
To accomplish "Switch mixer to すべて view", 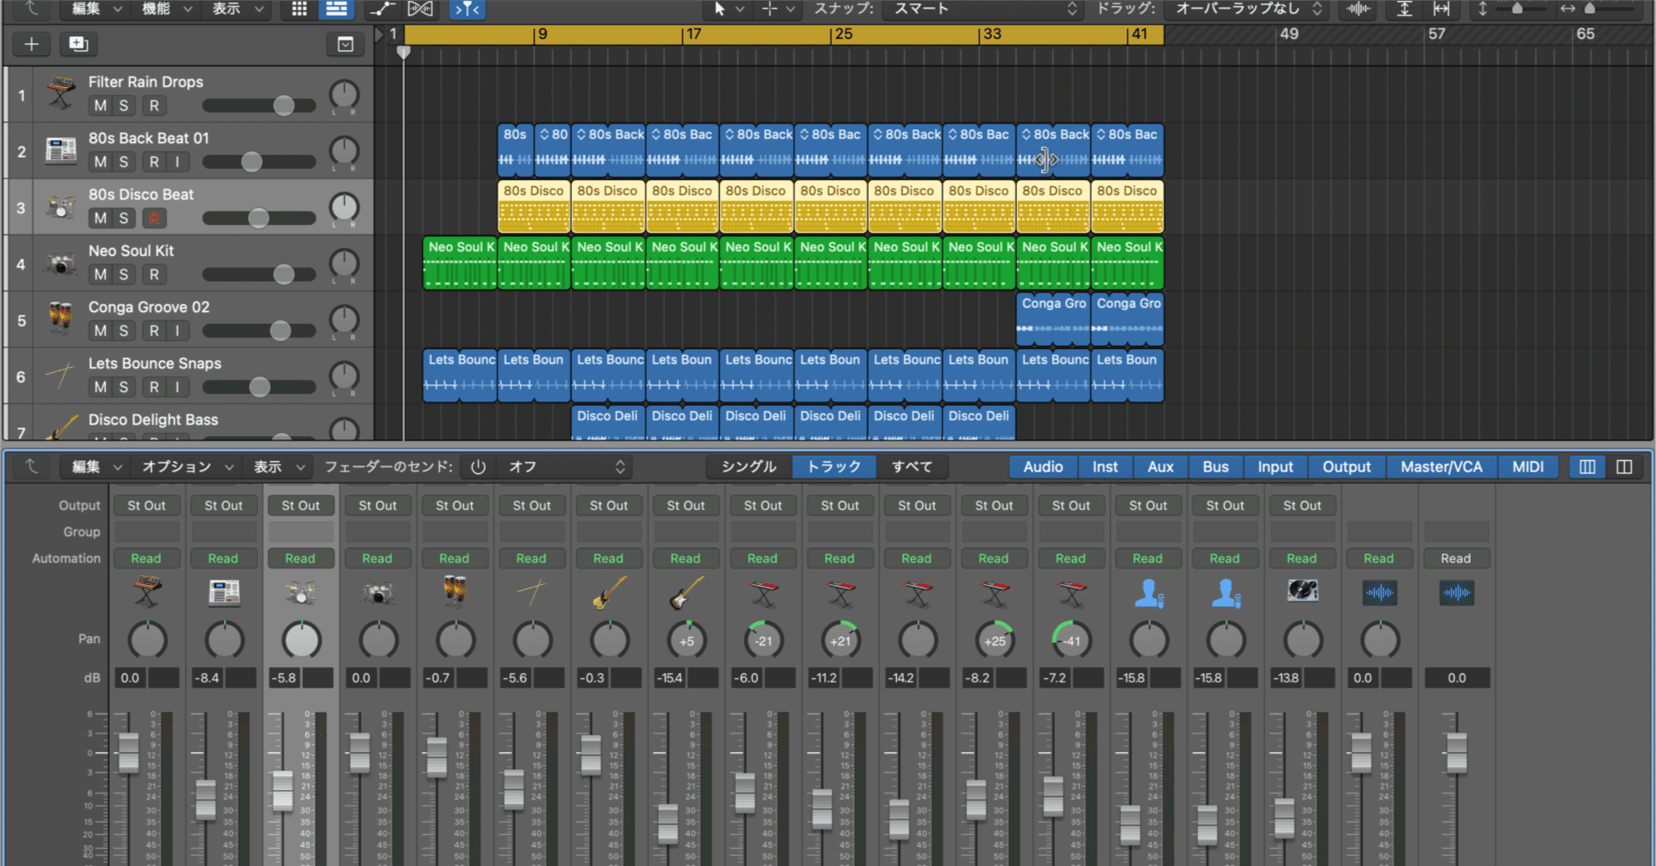I will pyautogui.click(x=912, y=466).
